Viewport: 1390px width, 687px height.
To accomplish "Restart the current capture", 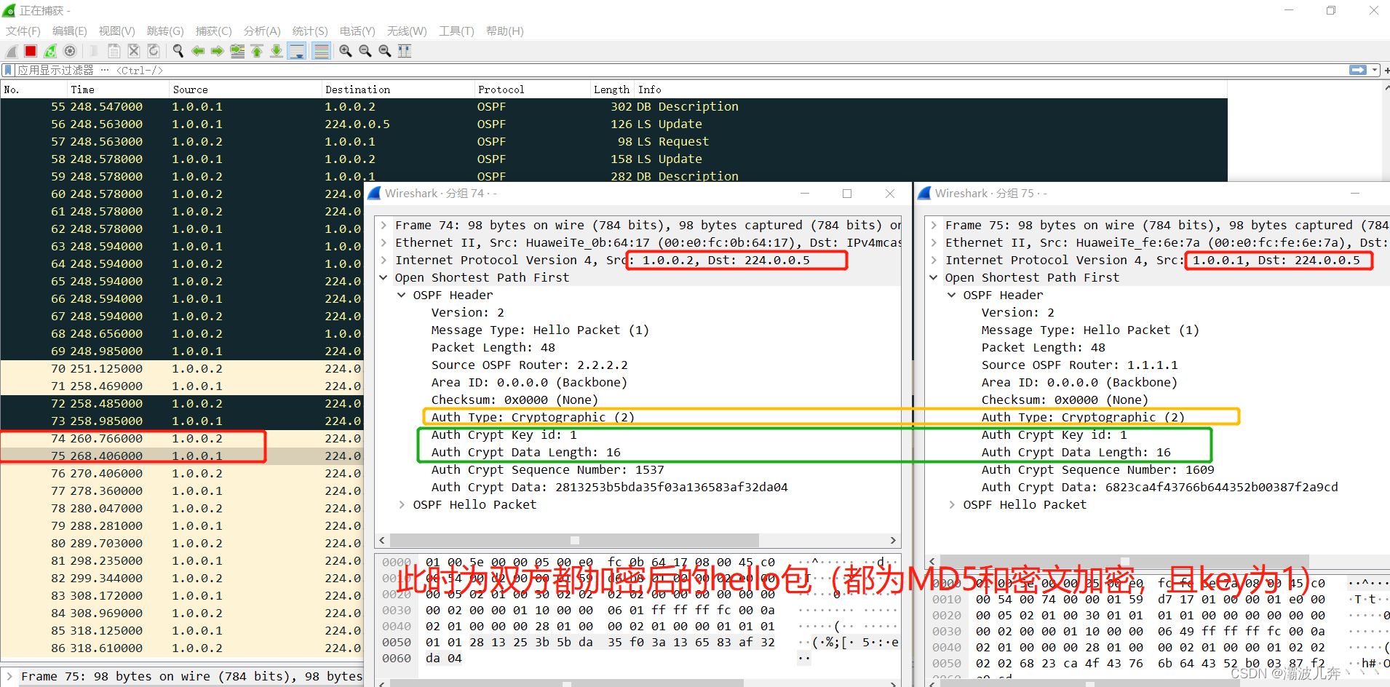I will click(50, 51).
